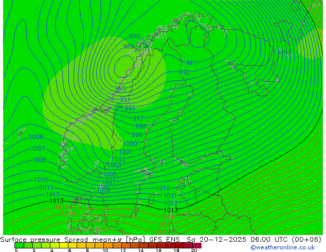Click the 1001 isobar label
Viewport: 326px width, 252px height.
point(126,152)
